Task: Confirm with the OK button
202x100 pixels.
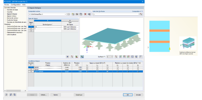Action: (128, 95)
